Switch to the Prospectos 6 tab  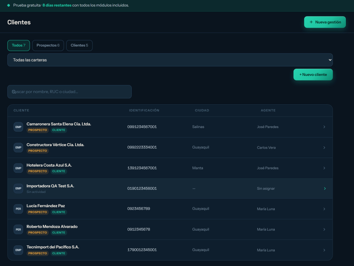tap(48, 45)
